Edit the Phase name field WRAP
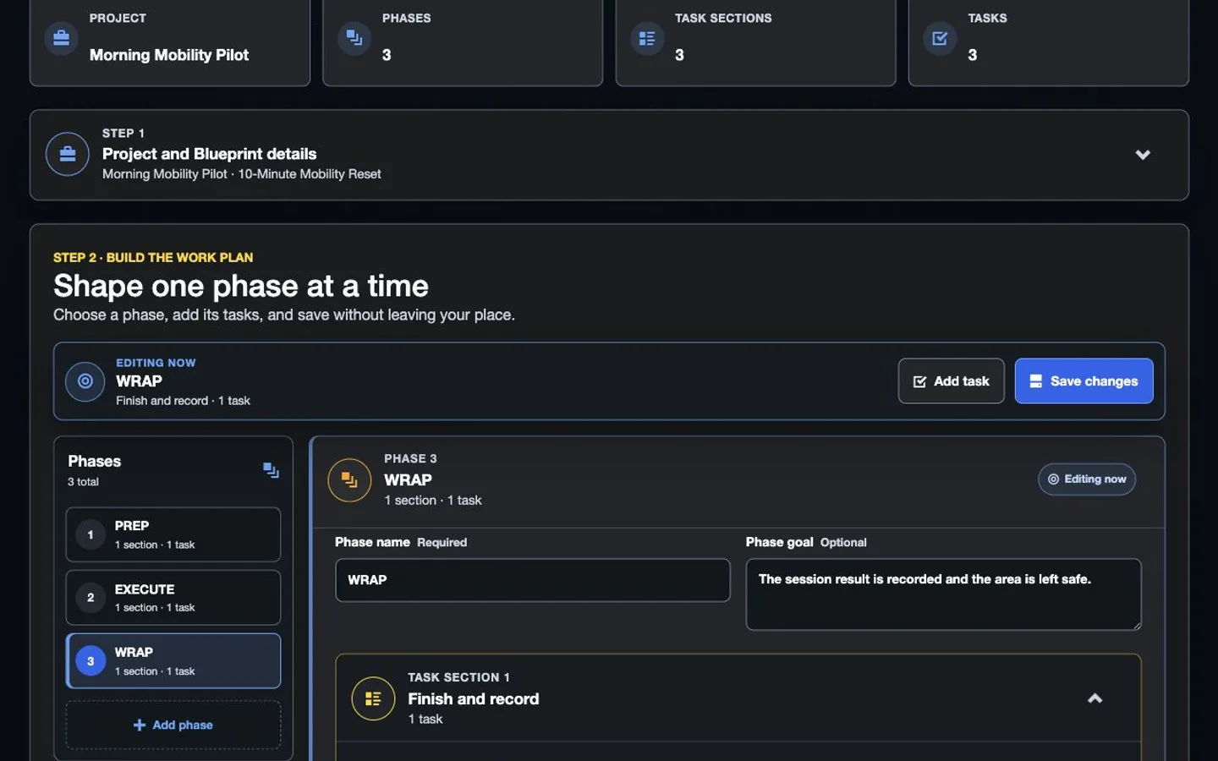 pos(533,580)
